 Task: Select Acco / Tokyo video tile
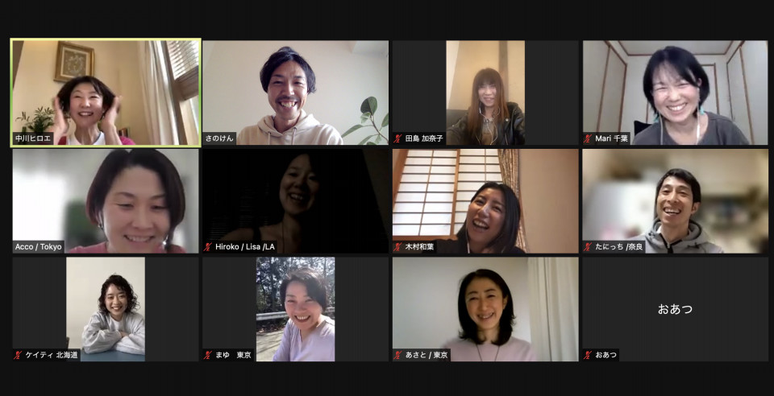[106, 201]
